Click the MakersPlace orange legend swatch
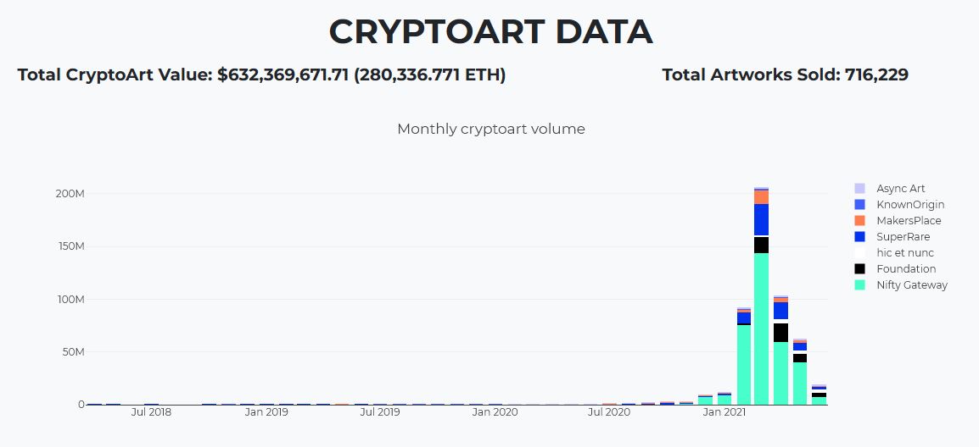 (859, 221)
